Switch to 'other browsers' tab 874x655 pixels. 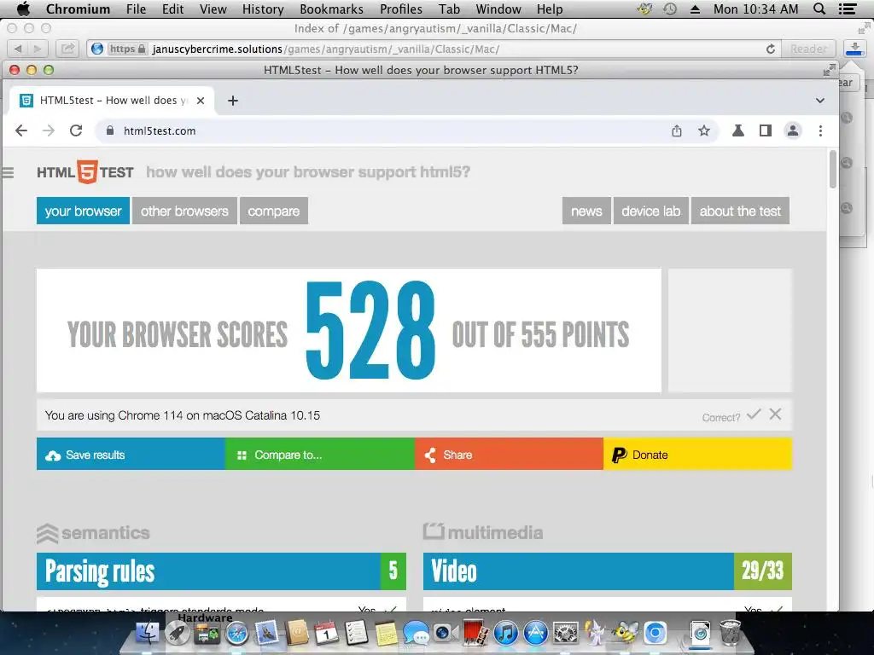(x=184, y=212)
